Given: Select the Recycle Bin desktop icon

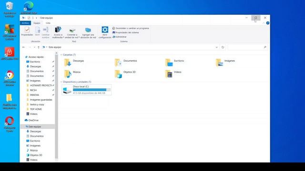Looking at the screenshot, I should (10, 9).
